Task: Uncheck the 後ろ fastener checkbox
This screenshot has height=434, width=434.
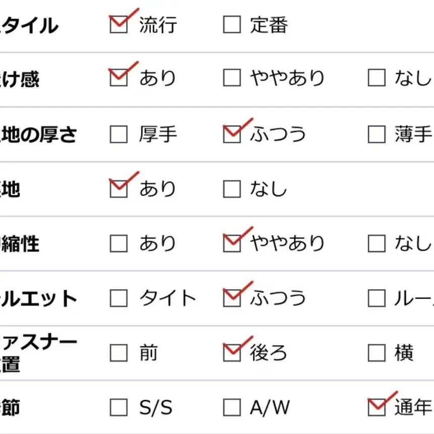Action: tap(232, 353)
